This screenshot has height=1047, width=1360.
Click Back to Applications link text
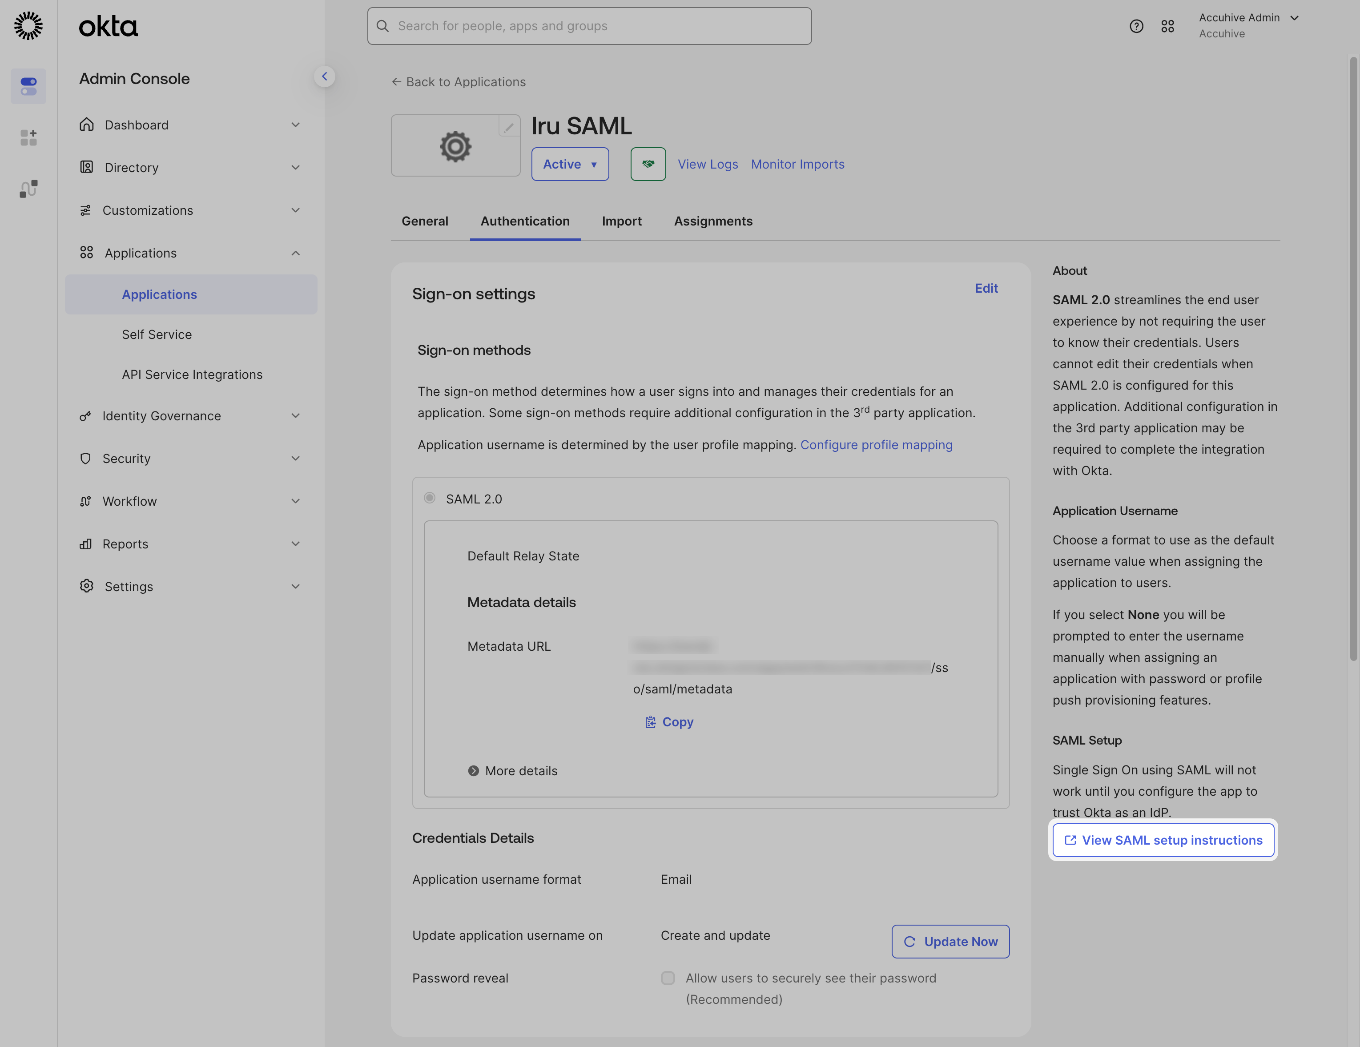(x=466, y=81)
